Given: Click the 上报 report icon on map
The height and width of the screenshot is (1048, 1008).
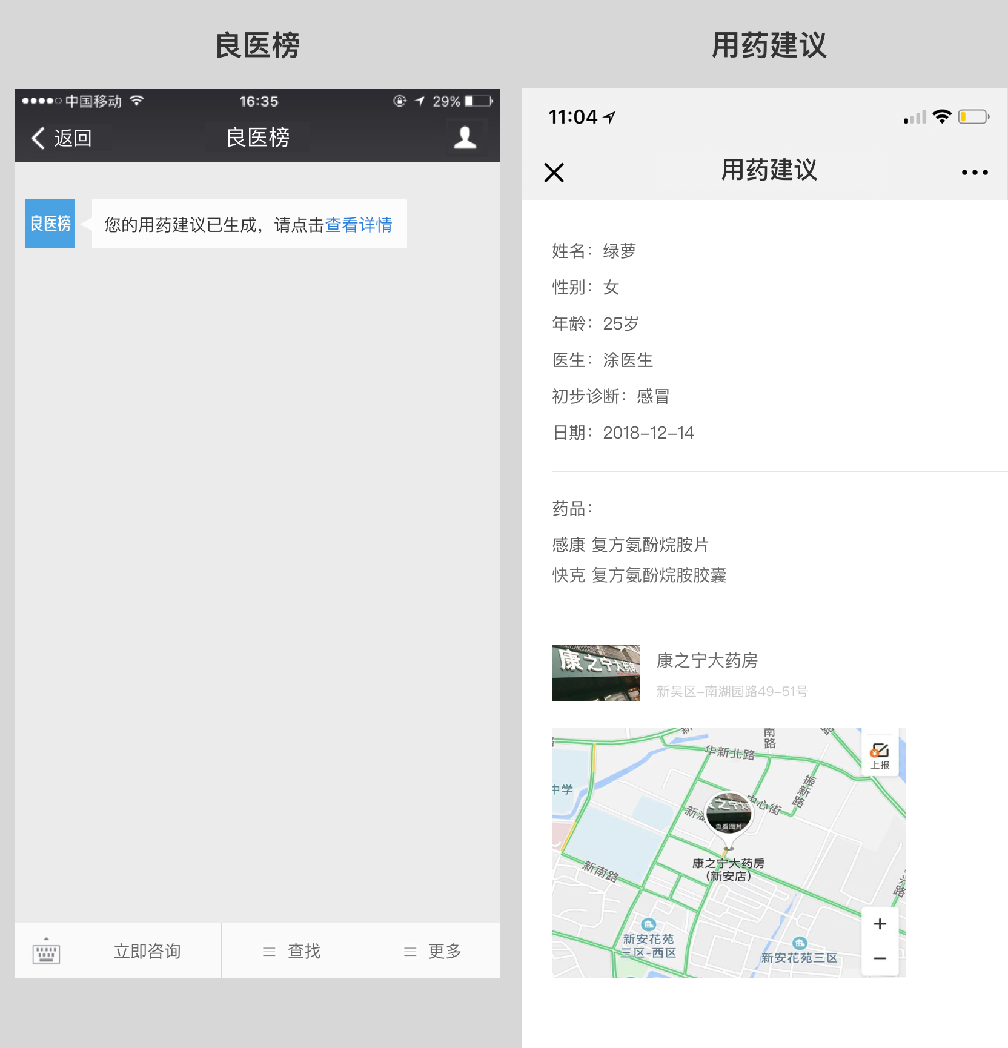Looking at the screenshot, I should [x=880, y=755].
